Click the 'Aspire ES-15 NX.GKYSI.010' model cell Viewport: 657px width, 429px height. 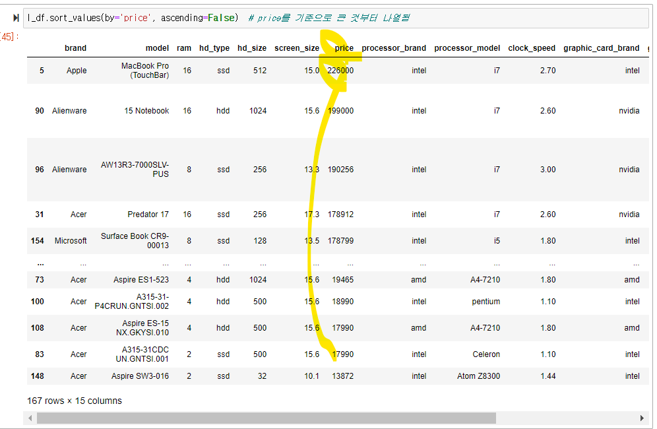coord(142,328)
